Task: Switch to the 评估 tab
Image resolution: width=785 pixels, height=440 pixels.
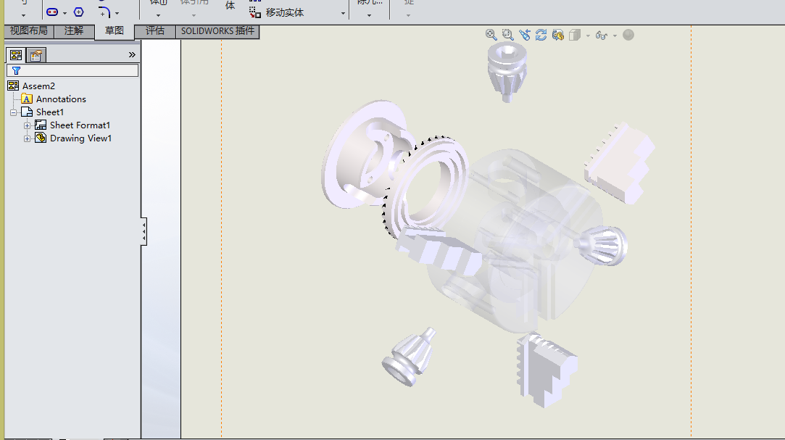Action: (155, 31)
